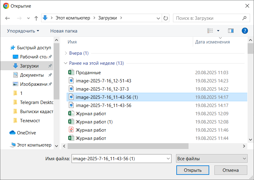Viewport: 254px width, 180px height.
Task: Click the Back navigation arrow
Action: (8, 18)
